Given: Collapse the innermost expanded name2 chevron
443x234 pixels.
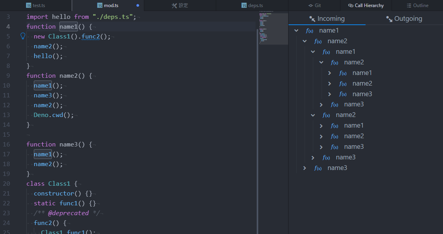Looking at the screenshot, I should tap(321, 62).
